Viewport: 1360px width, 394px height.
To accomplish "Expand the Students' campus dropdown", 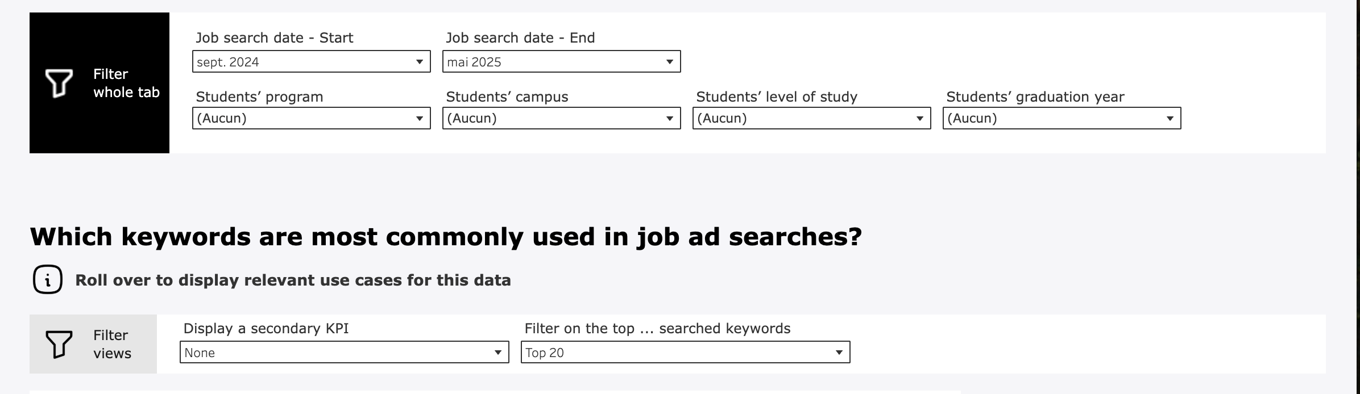I will click(561, 118).
